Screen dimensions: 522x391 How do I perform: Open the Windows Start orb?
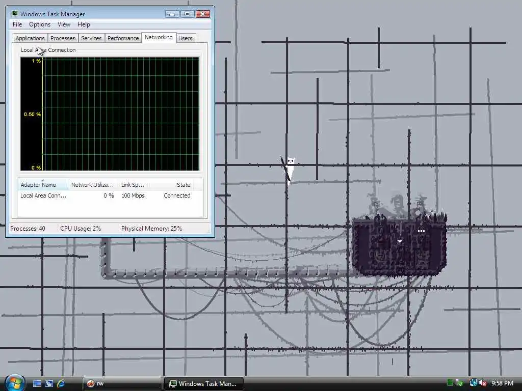(14, 383)
